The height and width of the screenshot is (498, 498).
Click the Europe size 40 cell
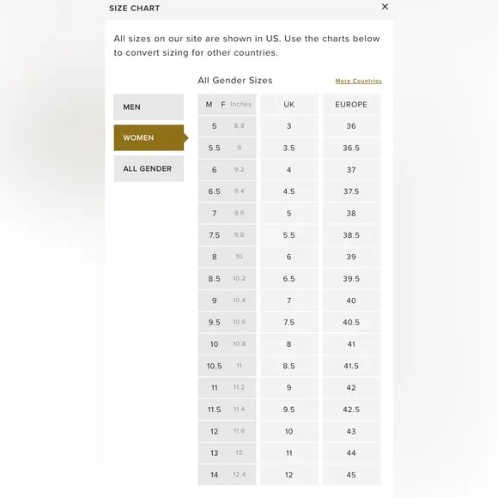click(x=351, y=301)
